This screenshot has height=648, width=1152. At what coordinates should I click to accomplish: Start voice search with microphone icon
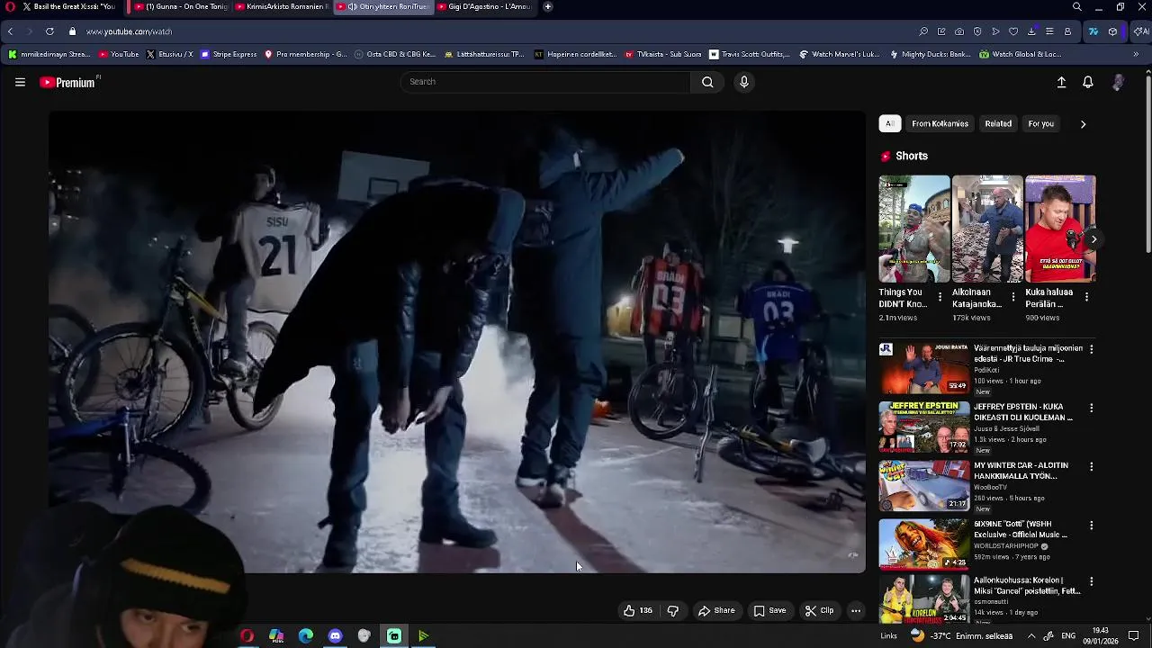click(x=743, y=82)
